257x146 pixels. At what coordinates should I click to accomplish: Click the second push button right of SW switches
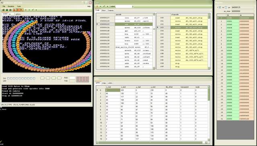click(x=48, y=78)
